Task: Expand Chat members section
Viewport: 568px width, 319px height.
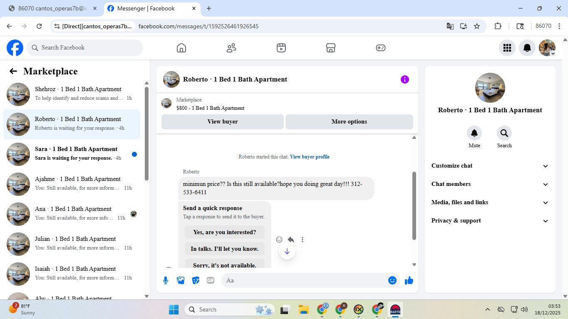Action: tap(490, 184)
